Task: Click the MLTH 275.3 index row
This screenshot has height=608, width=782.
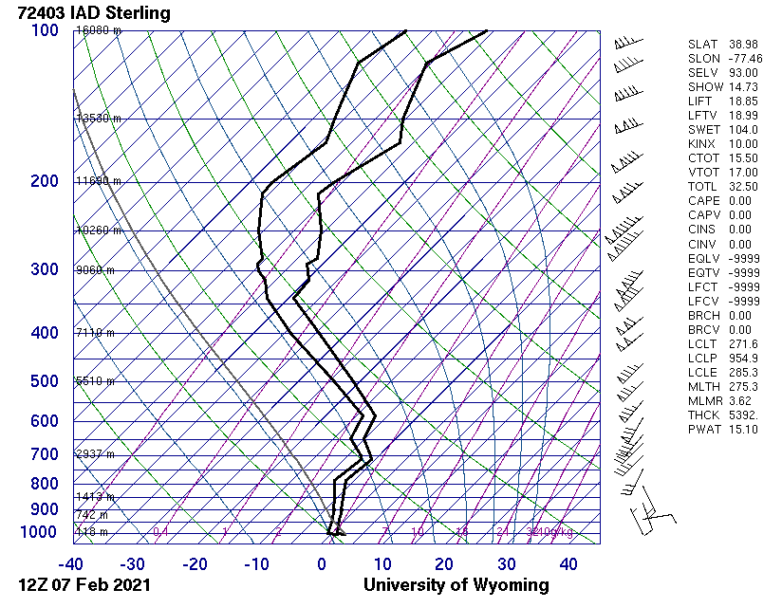Action: 723,387
